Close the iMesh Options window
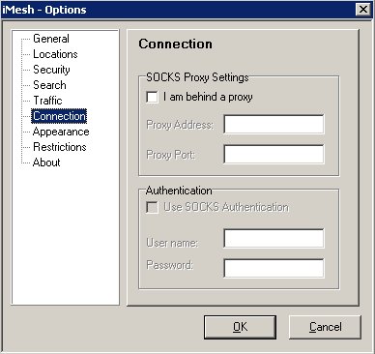The width and height of the screenshot is (375, 354). coord(363,10)
